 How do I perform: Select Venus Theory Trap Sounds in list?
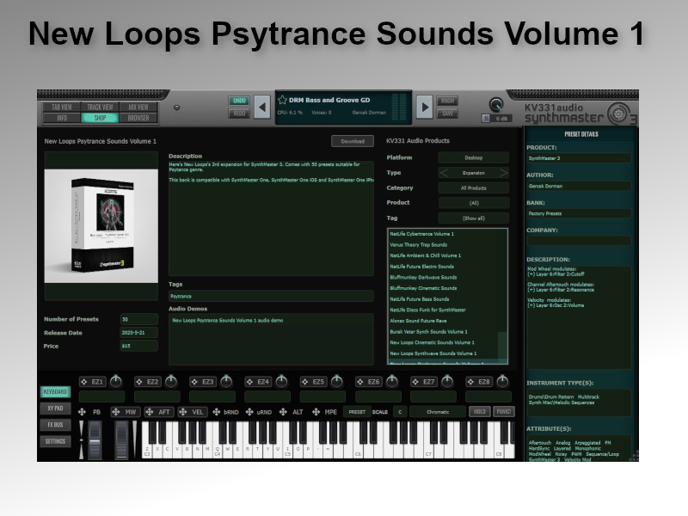(418, 245)
